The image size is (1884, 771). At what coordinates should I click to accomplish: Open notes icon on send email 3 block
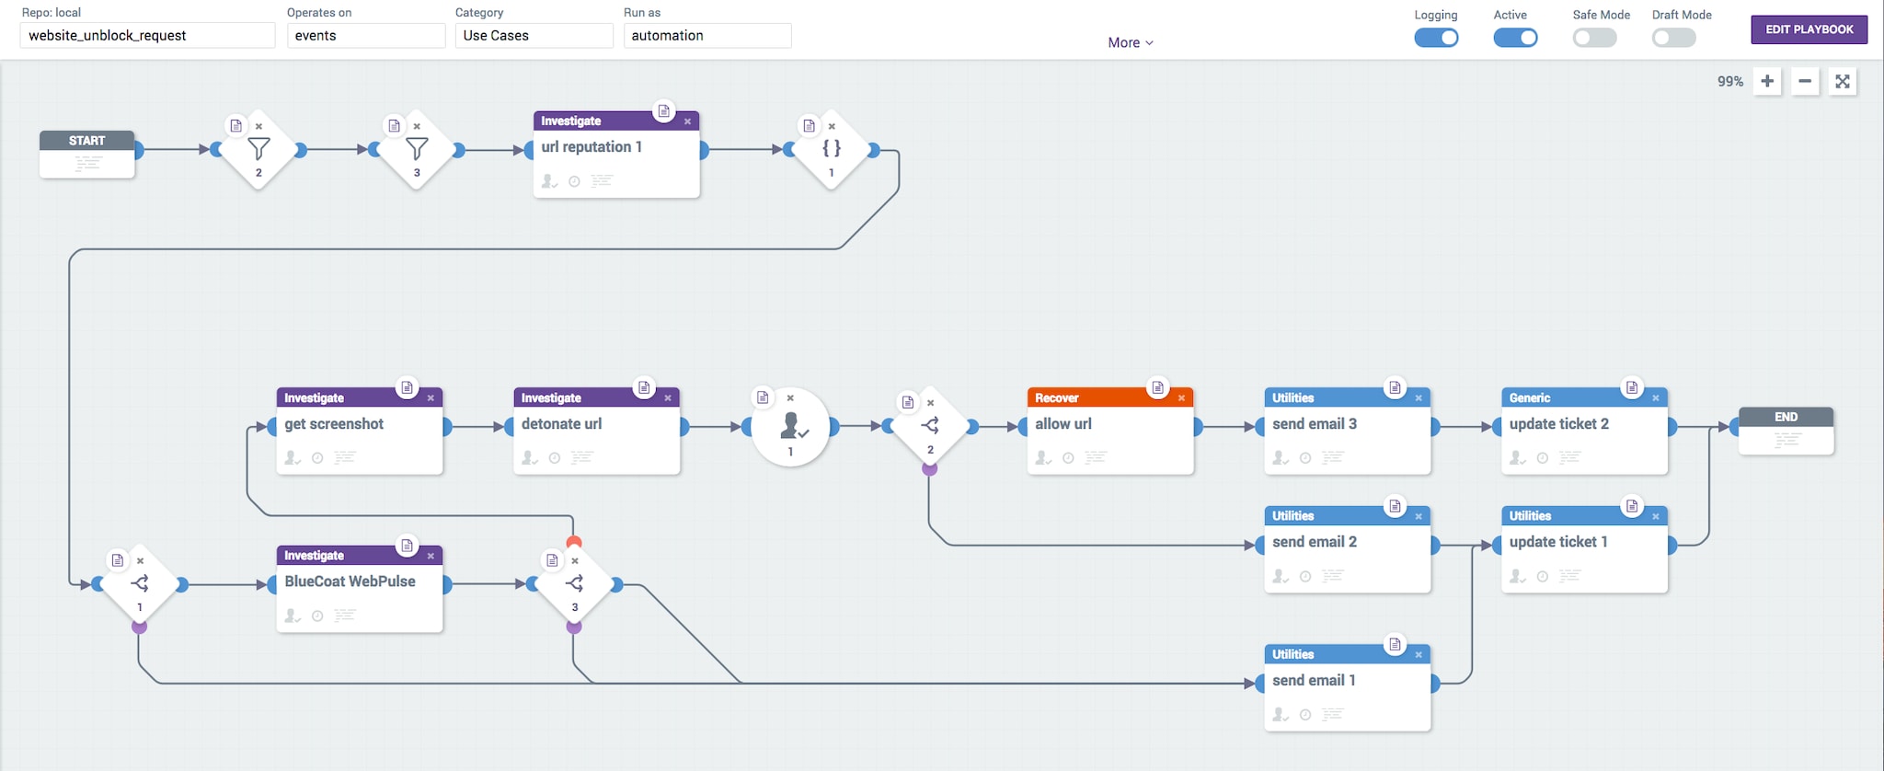point(1395,388)
